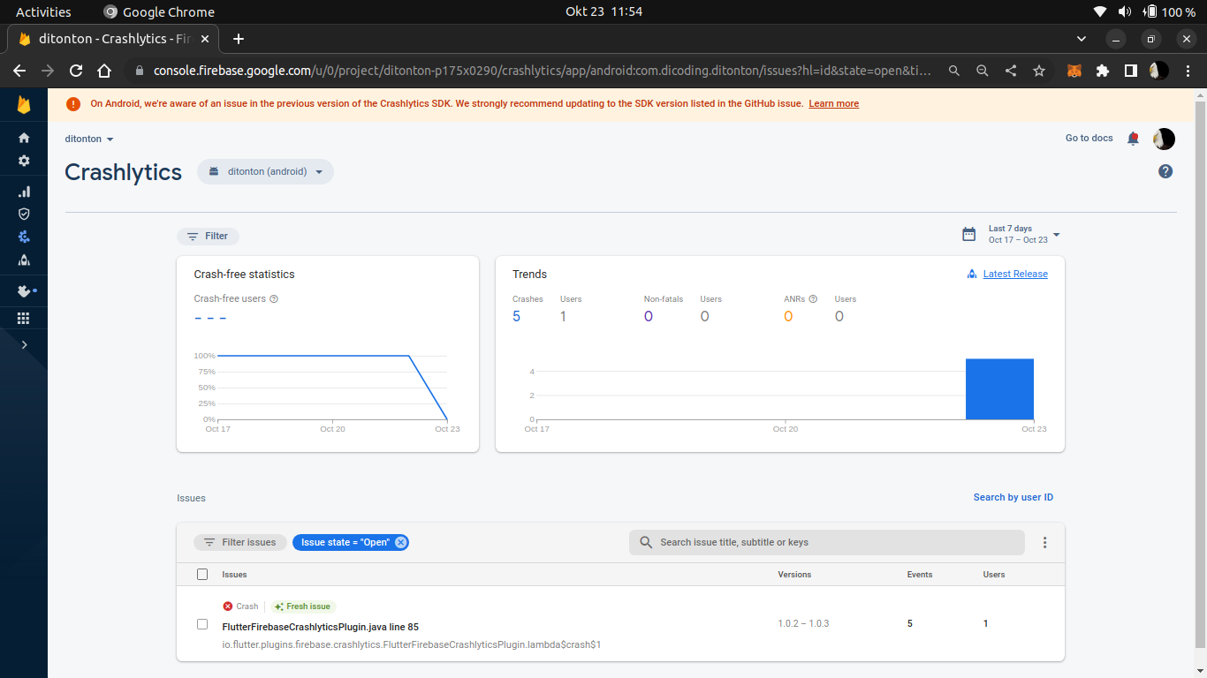Click the Learn more link in the warning banner
This screenshot has width=1207, height=678.
pyautogui.click(x=833, y=103)
